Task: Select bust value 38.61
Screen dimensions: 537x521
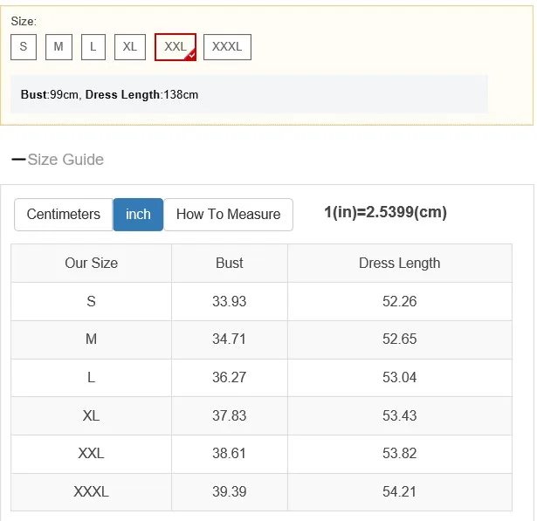Action: pos(229,454)
